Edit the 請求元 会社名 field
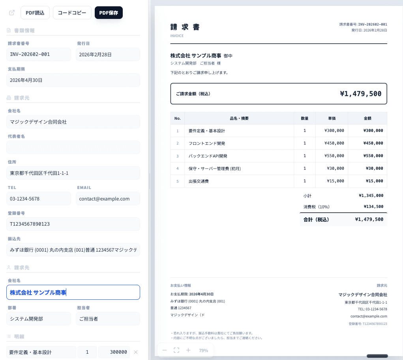The width and height of the screenshot is (403, 360). pos(73,122)
